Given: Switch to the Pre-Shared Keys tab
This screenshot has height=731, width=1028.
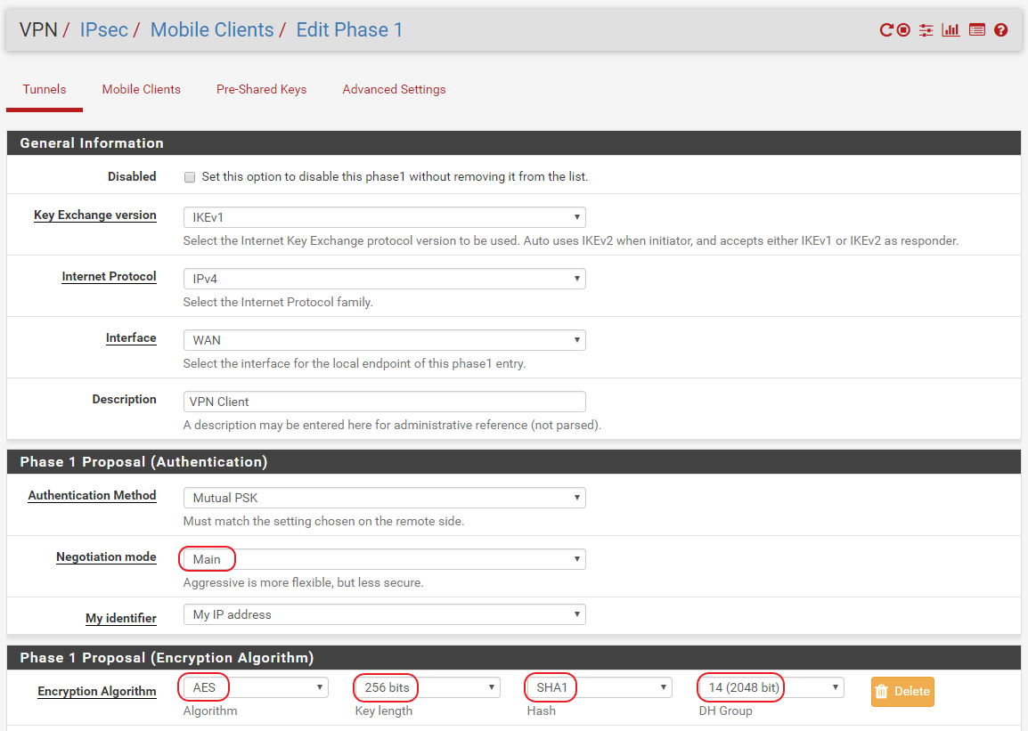Looking at the screenshot, I should pyautogui.click(x=262, y=89).
